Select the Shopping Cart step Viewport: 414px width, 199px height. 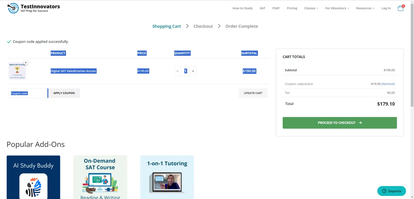(x=166, y=26)
